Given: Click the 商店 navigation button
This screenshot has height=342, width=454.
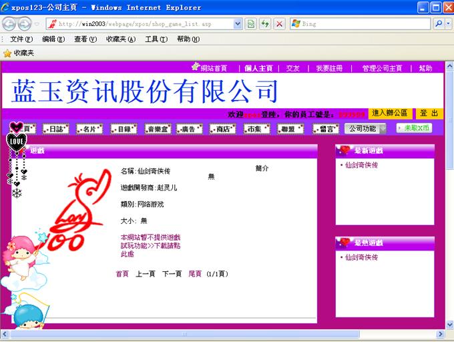Looking at the screenshot, I should click(223, 128).
